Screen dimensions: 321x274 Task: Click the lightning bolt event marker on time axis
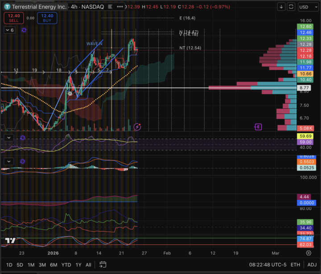[x=137, y=127]
